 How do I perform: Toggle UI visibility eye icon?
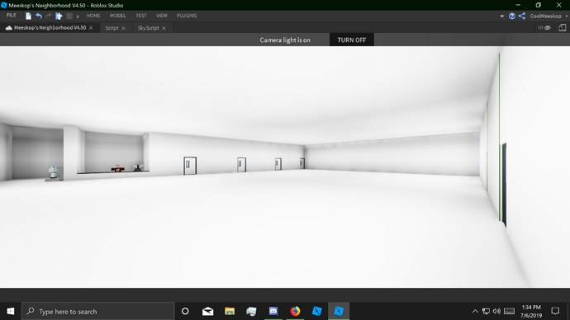point(544,28)
